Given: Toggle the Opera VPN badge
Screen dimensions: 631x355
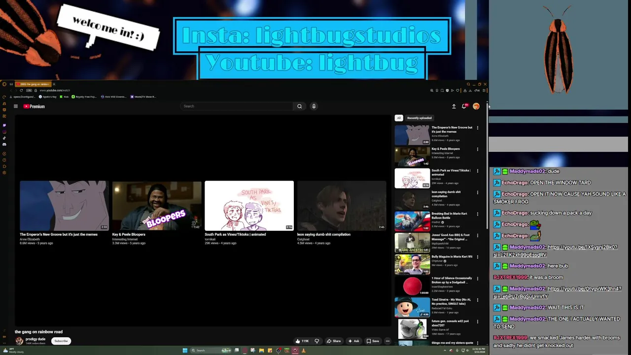Looking at the screenshot, I should 29,90.
